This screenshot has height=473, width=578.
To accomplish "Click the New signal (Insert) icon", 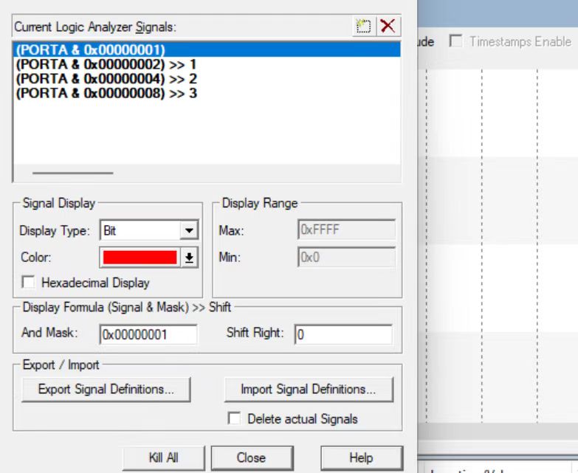I will coord(364,26).
